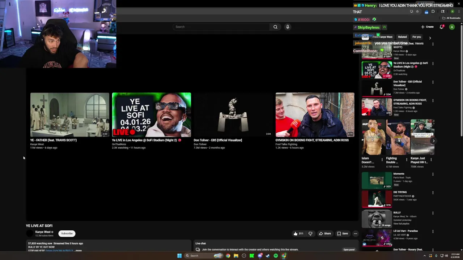The width and height of the screenshot is (463, 260).
Task: Open options for Moments sidebar video
Action: 433,174
